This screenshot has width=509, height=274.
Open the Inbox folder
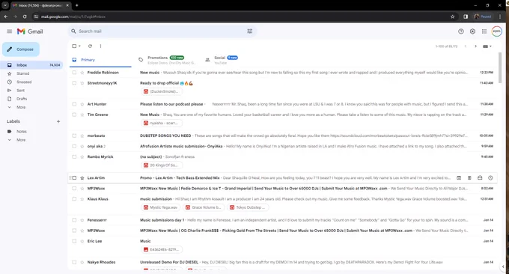tap(32, 65)
